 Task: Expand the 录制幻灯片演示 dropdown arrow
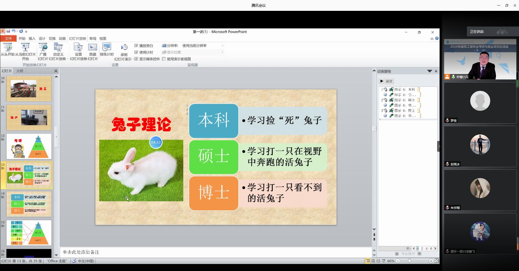[133, 59]
